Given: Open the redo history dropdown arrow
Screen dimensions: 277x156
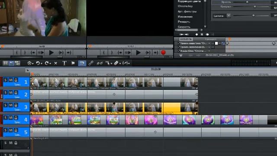Looking at the screenshot, I should [x=50, y=64].
